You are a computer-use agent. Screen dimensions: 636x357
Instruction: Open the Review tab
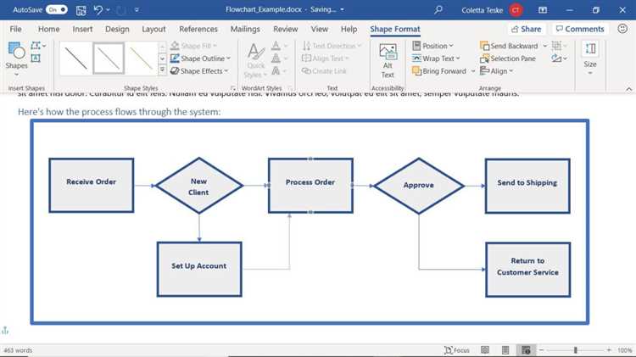pyautogui.click(x=285, y=29)
